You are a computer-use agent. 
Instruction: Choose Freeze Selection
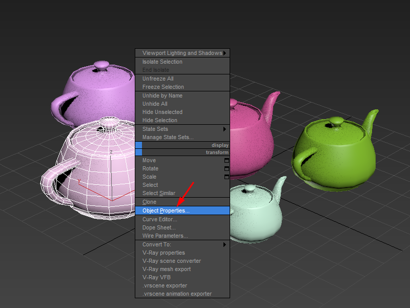point(182,87)
